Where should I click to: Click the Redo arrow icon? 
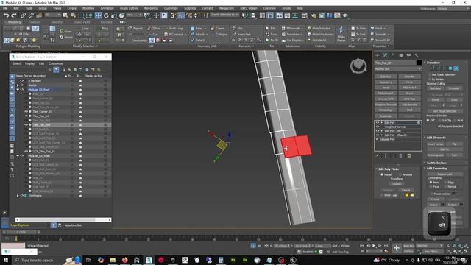point(14,15)
